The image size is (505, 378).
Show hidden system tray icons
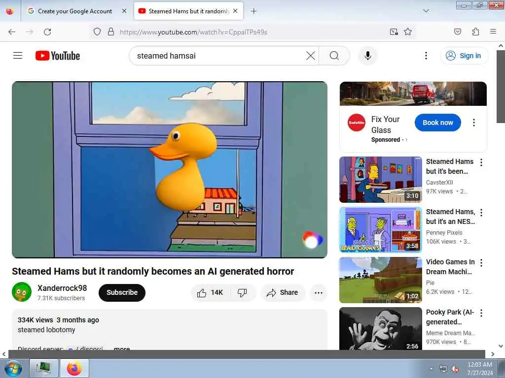[x=431, y=369]
